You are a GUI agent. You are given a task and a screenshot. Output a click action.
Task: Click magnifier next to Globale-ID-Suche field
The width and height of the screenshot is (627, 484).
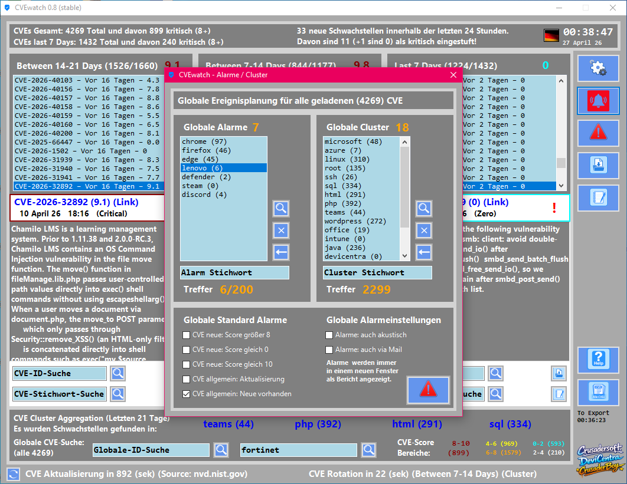click(221, 450)
